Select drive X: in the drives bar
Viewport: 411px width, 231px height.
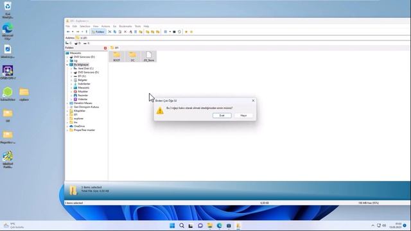pos(87,43)
